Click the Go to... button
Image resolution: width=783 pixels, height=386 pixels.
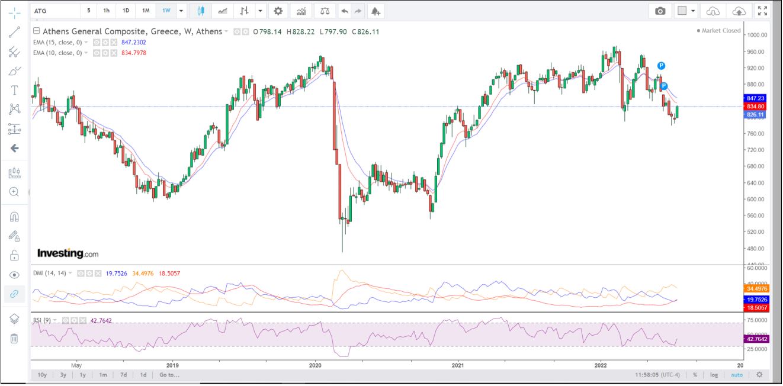click(x=169, y=375)
